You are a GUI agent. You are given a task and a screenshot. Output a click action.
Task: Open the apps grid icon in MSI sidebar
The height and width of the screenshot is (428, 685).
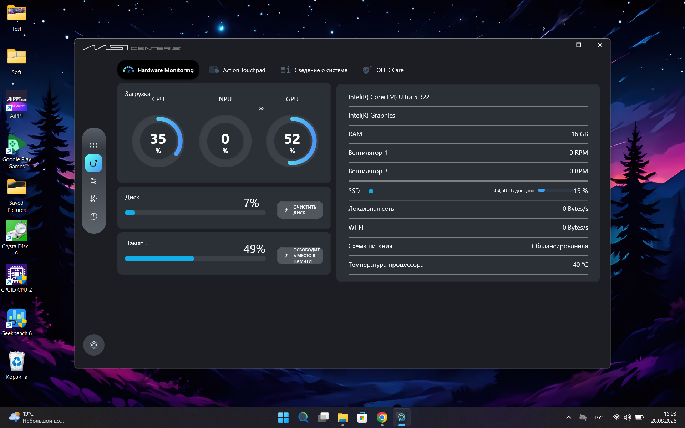[x=93, y=146]
